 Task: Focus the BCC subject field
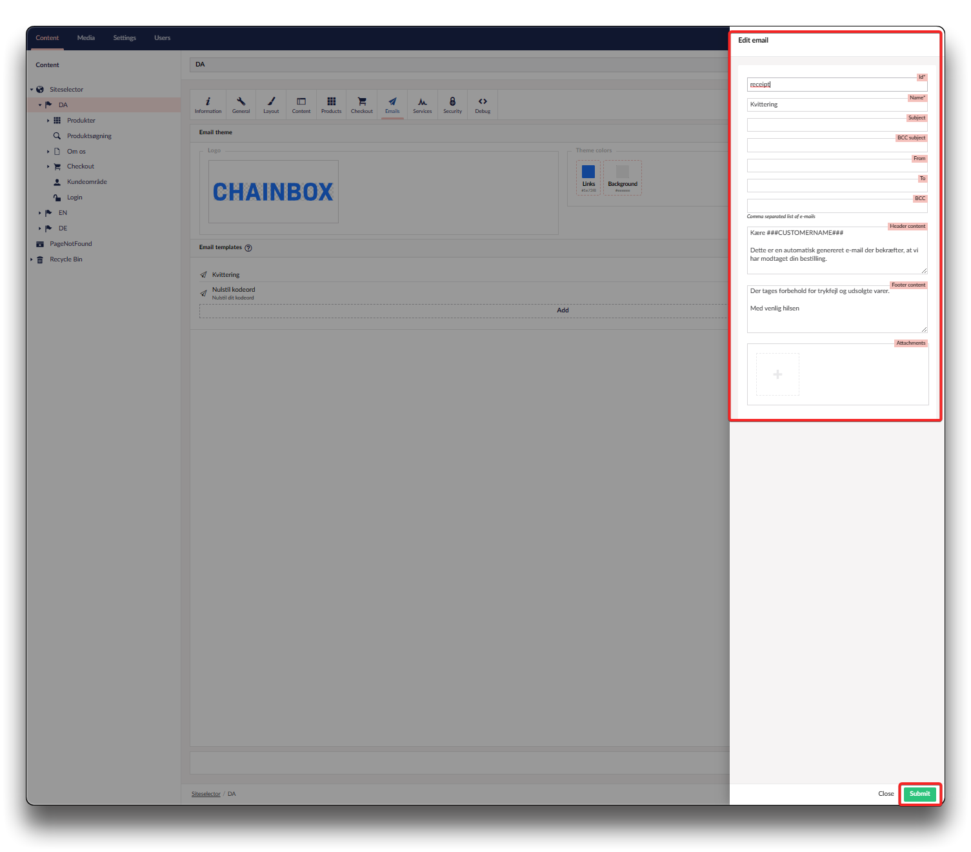coord(837,145)
